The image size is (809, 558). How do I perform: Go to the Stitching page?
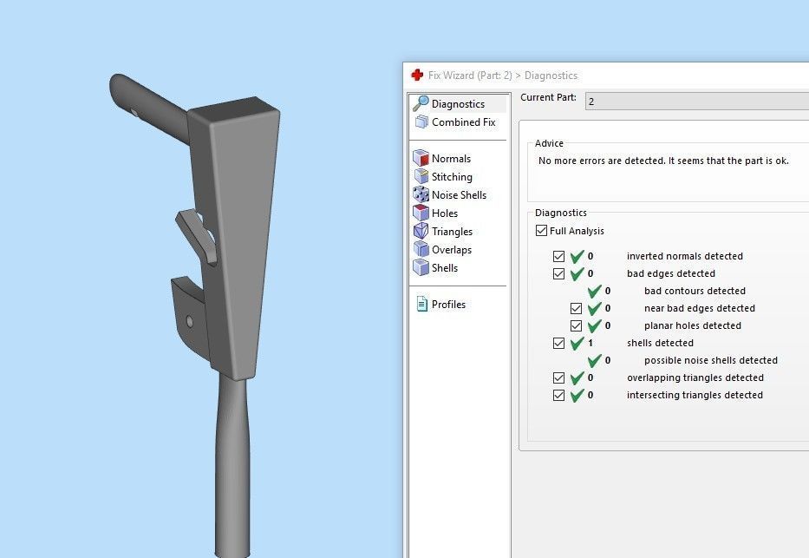452,177
